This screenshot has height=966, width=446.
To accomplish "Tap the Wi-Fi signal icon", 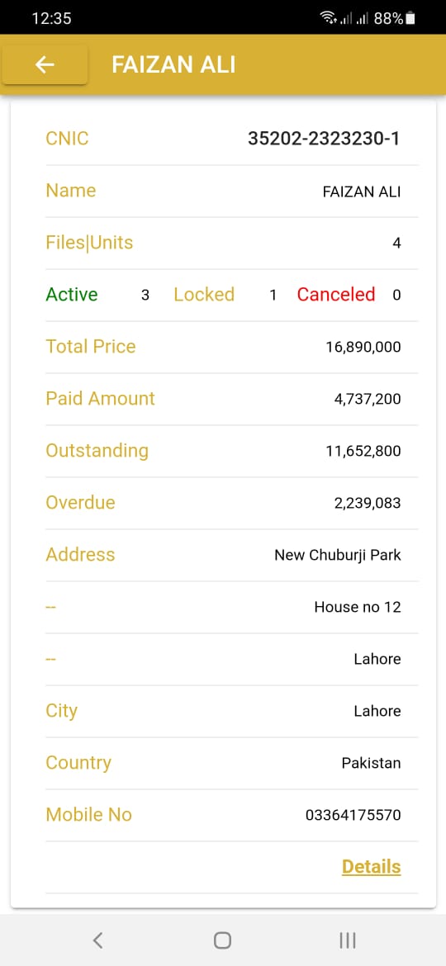I will [329, 18].
